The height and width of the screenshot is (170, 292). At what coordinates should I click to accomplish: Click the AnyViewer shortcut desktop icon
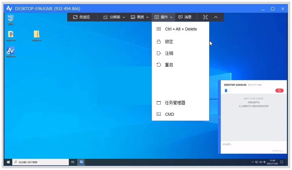11,51
